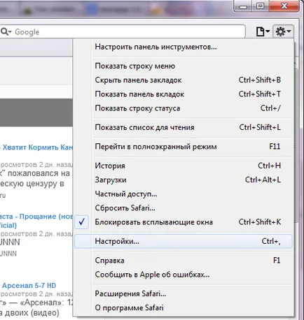Choose О программе Safari
The height and width of the screenshot is (320, 304).
[x=184, y=308]
